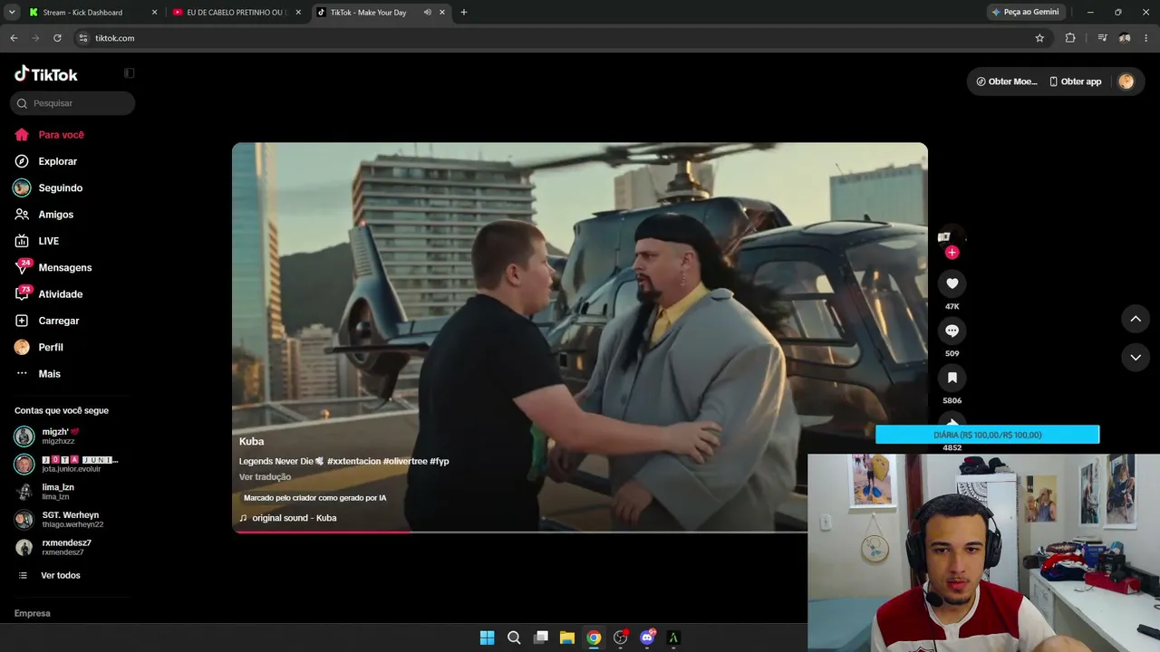Collapse the TikTok sidebar panel icon

(x=129, y=73)
